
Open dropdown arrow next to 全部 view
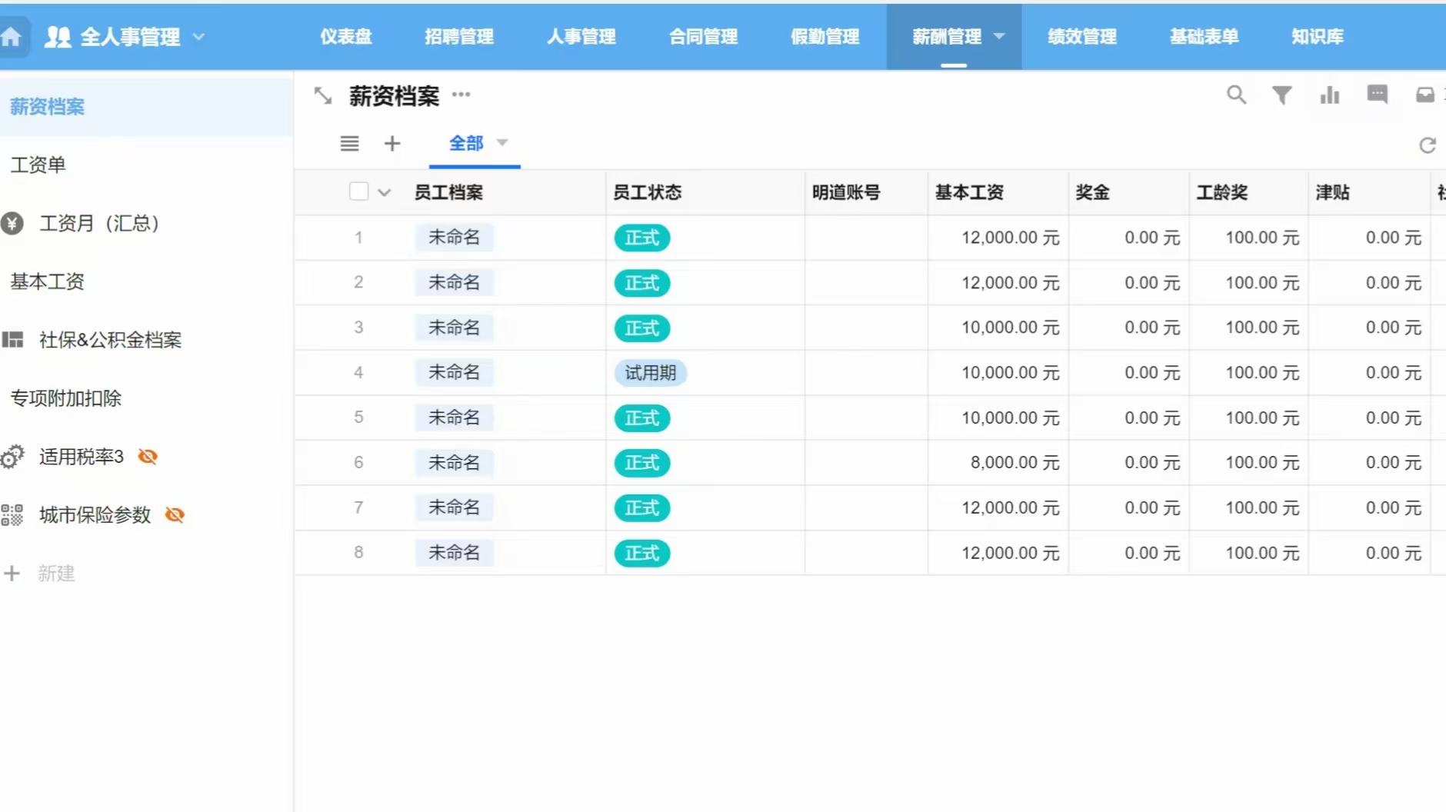(502, 142)
